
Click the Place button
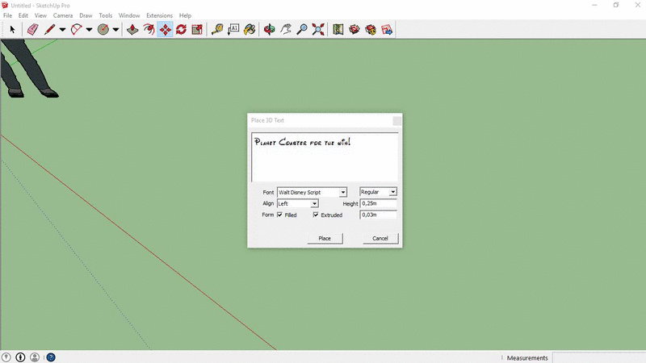click(x=325, y=238)
